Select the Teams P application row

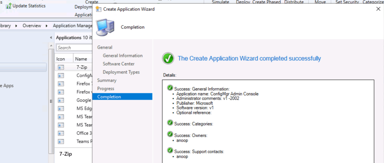73,142
